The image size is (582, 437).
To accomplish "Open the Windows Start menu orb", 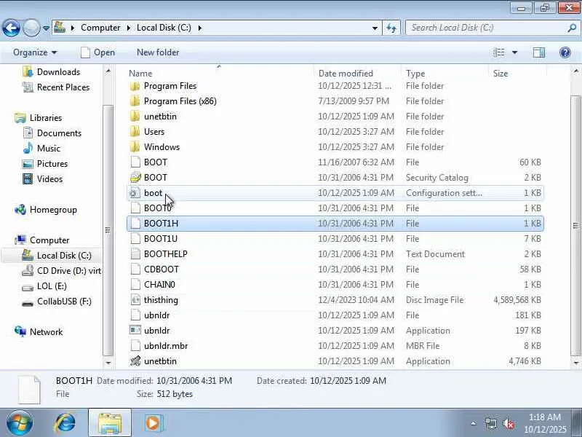I will pyautogui.click(x=19, y=423).
